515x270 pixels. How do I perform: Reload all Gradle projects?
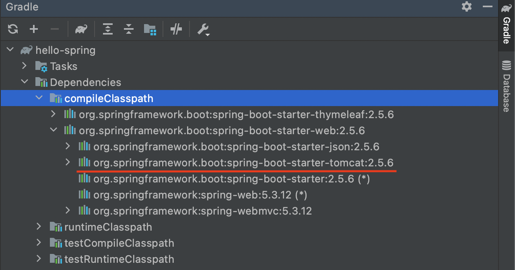coord(13,29)
